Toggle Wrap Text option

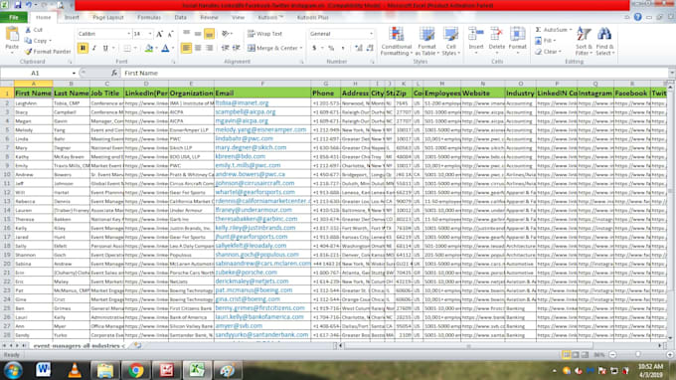(264, 34)
